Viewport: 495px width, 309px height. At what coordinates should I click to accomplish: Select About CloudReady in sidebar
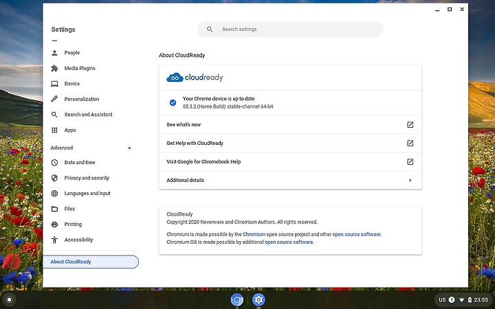[x=91, y=262]
